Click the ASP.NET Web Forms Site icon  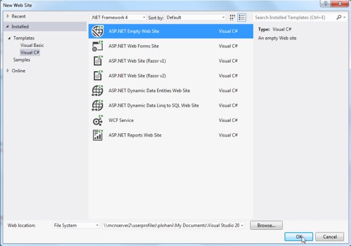(98, 46)
